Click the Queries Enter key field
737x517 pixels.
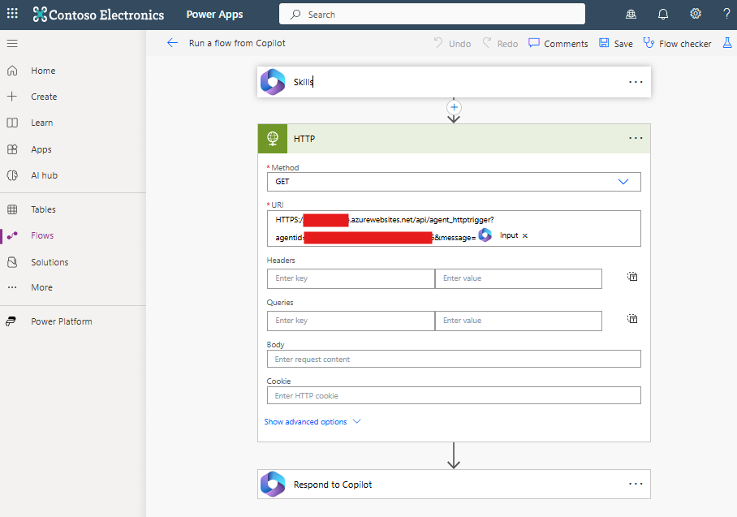click(x=351, y=321)
